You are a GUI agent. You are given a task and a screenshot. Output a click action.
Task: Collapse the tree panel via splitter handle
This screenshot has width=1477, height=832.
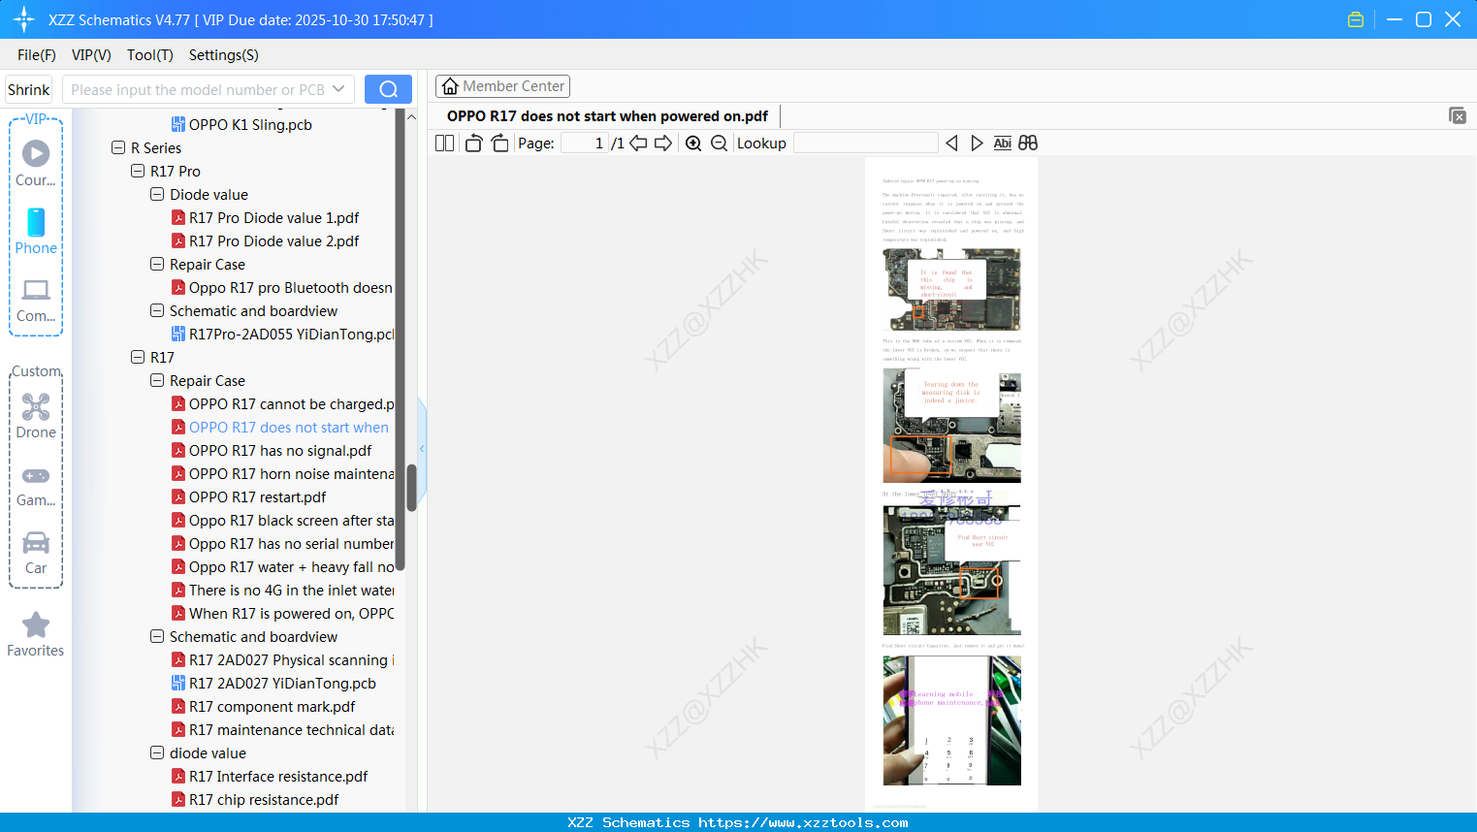click(x=422, y=449)
